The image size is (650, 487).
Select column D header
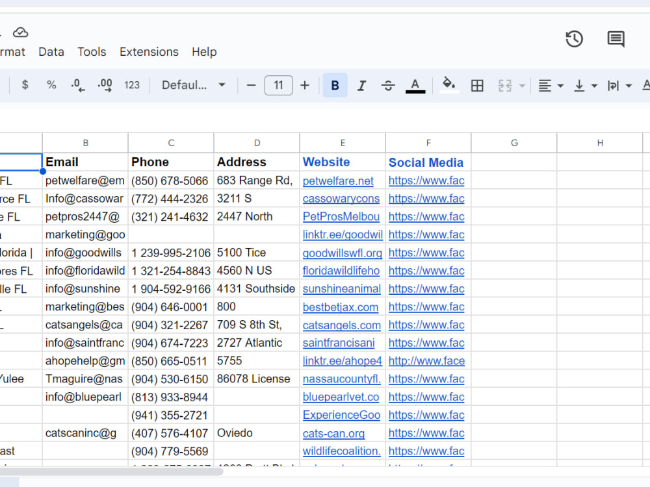tap(257, 143)
